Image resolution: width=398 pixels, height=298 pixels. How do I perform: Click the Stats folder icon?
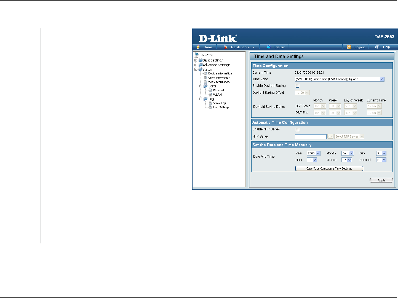tap(205, 86)
